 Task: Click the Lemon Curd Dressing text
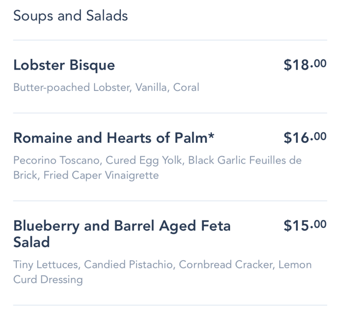click(x=163, y=272)
